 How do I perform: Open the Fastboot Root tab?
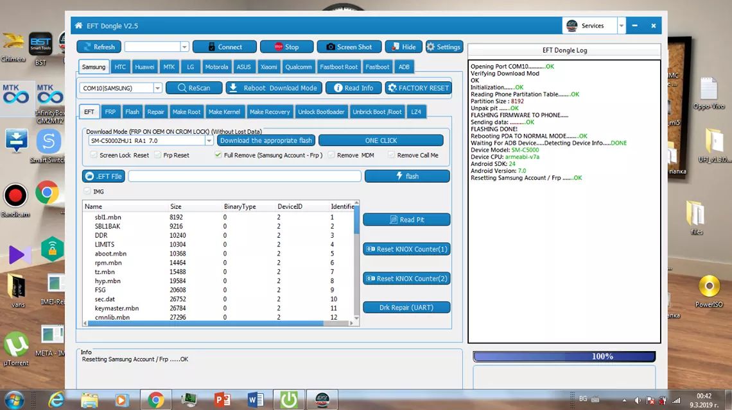338,67
